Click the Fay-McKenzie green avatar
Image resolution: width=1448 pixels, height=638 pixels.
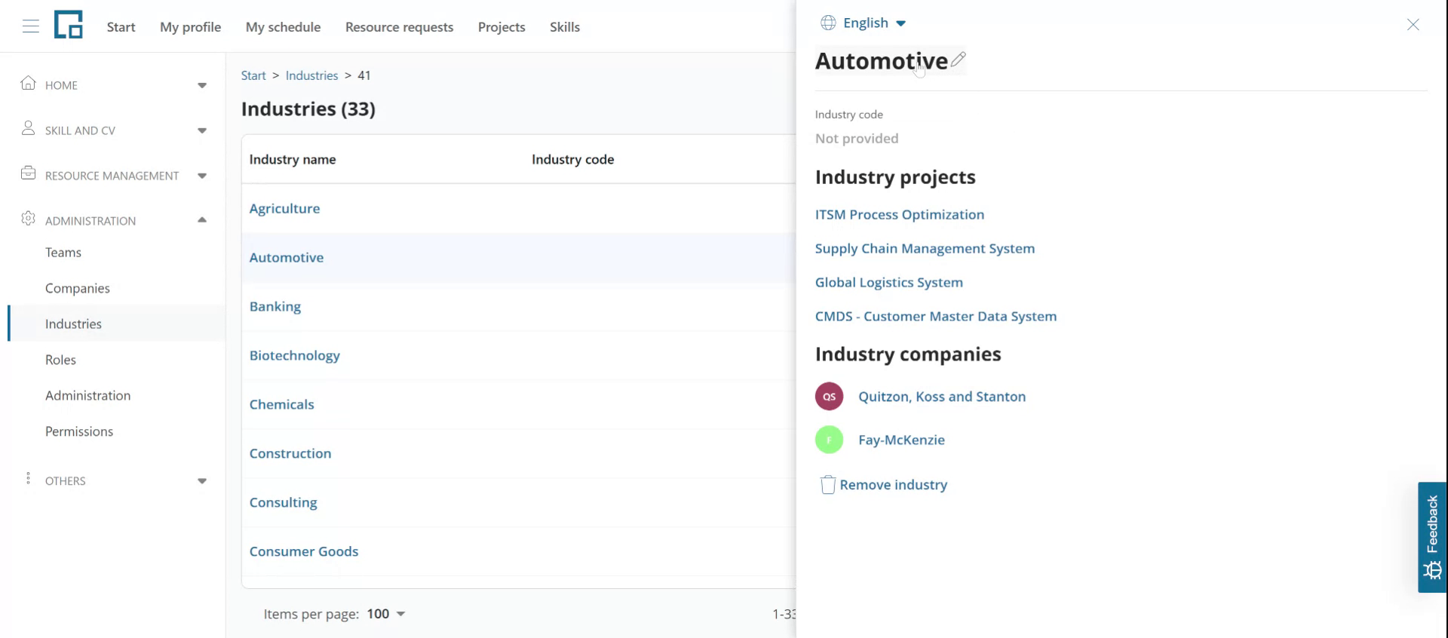[x=829, y=440]
